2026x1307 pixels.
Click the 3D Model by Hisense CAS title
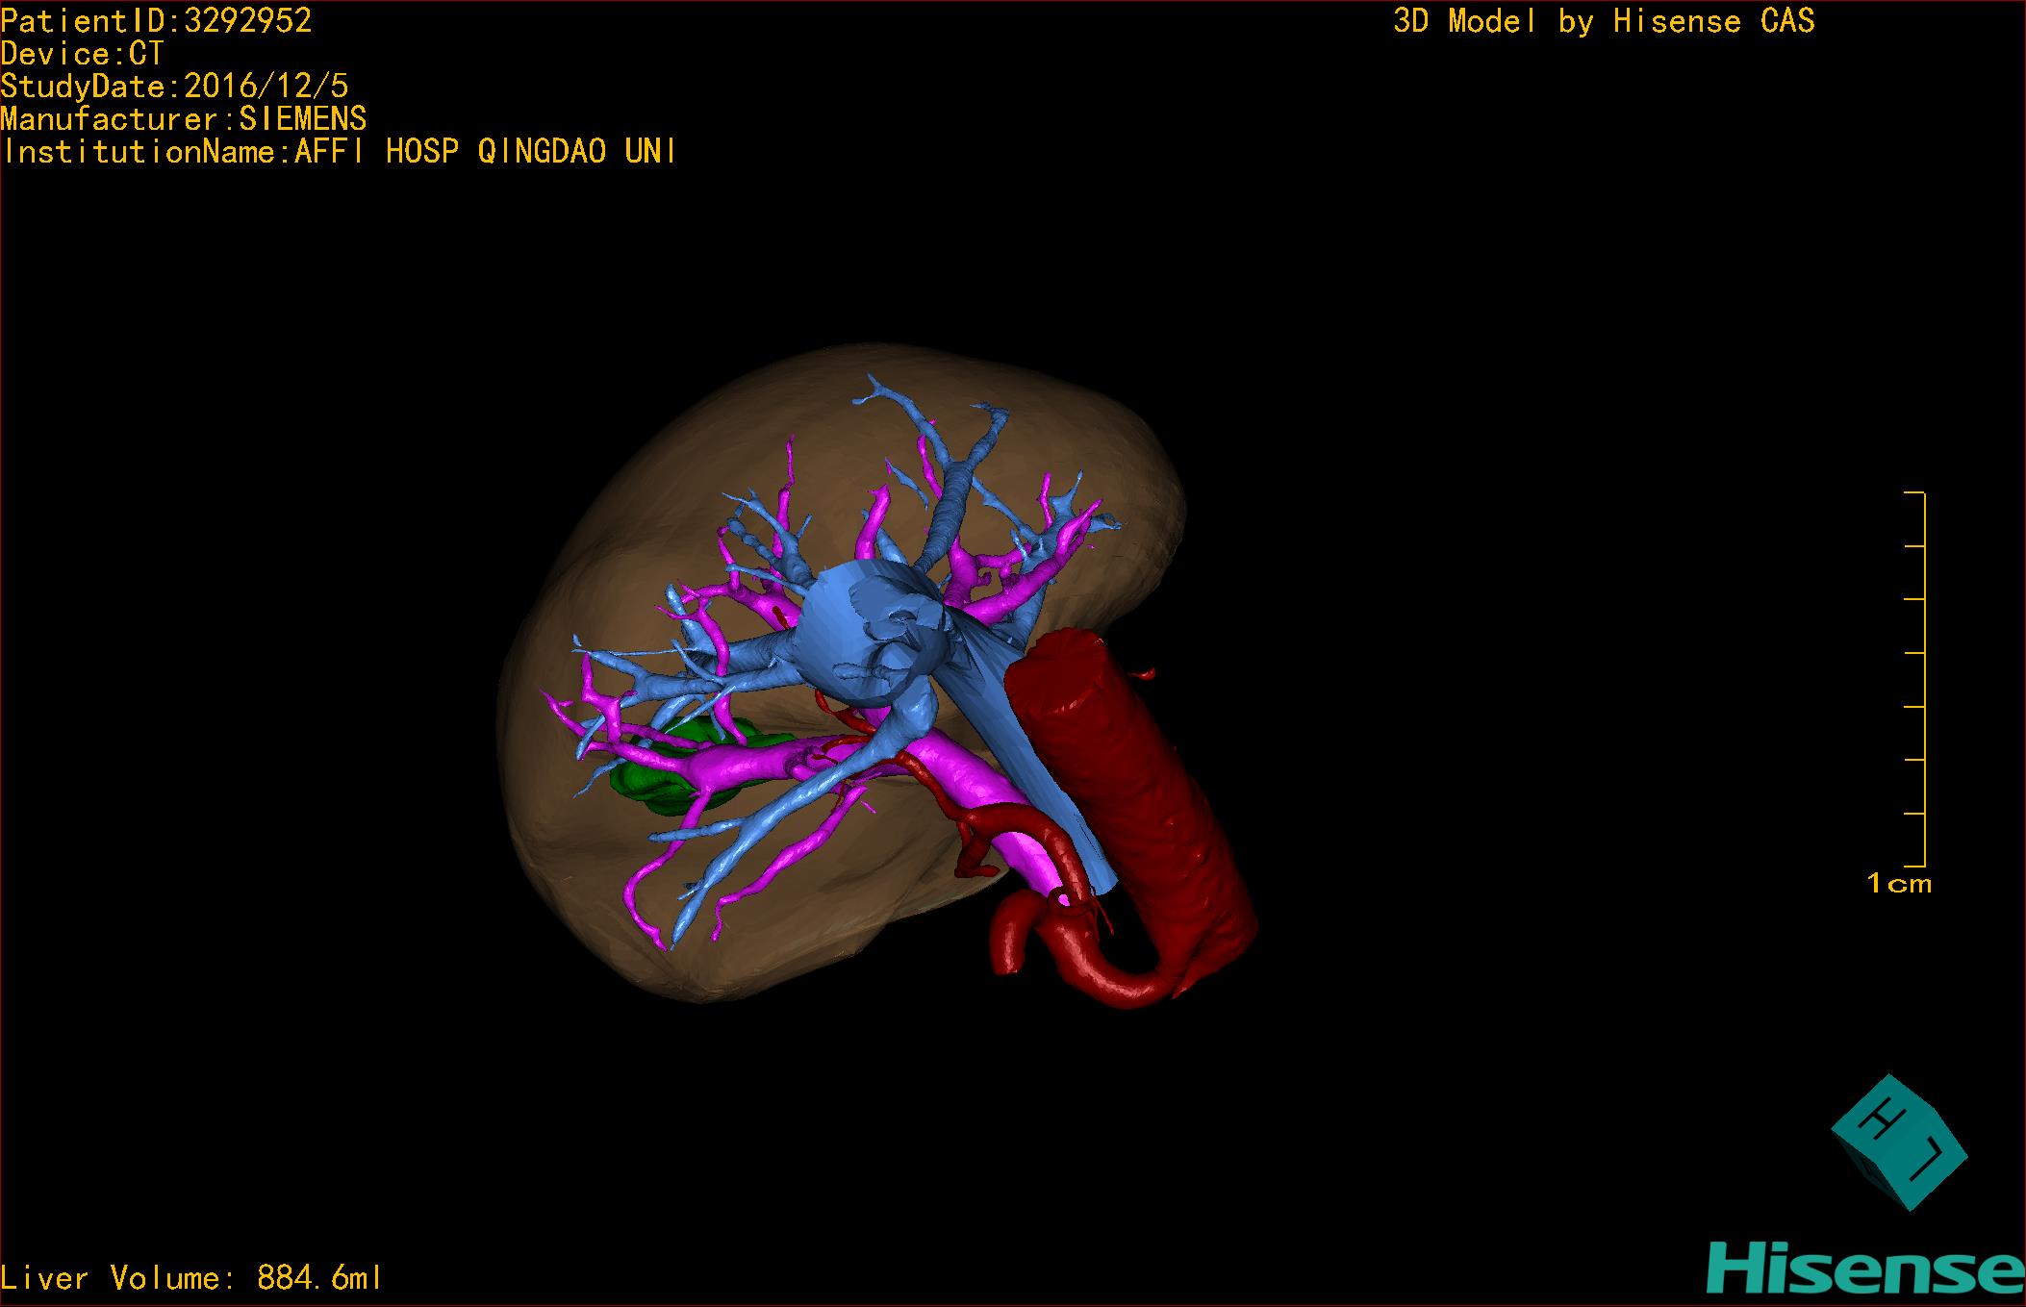pyautogui.click(x=1603, y=21)
